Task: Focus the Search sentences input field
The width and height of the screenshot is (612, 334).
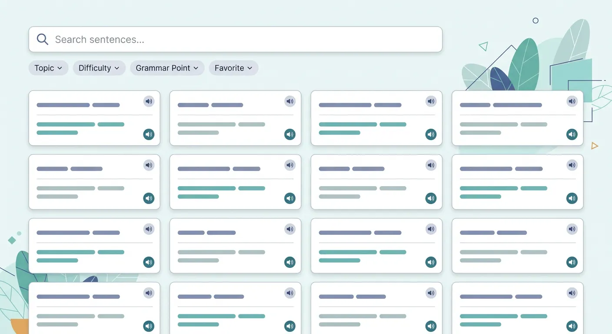Action: [235, 40]
